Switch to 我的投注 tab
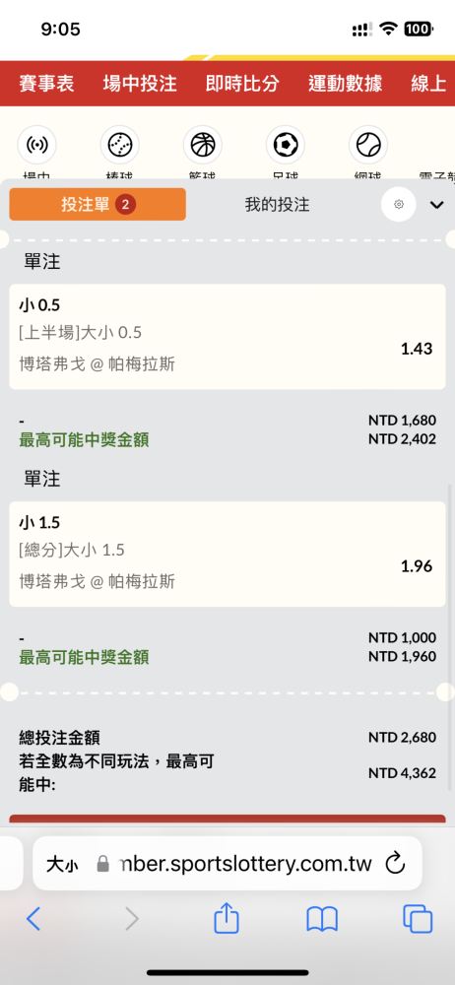Viewport: 455px width, 985px height. click(x=277, y=204)
